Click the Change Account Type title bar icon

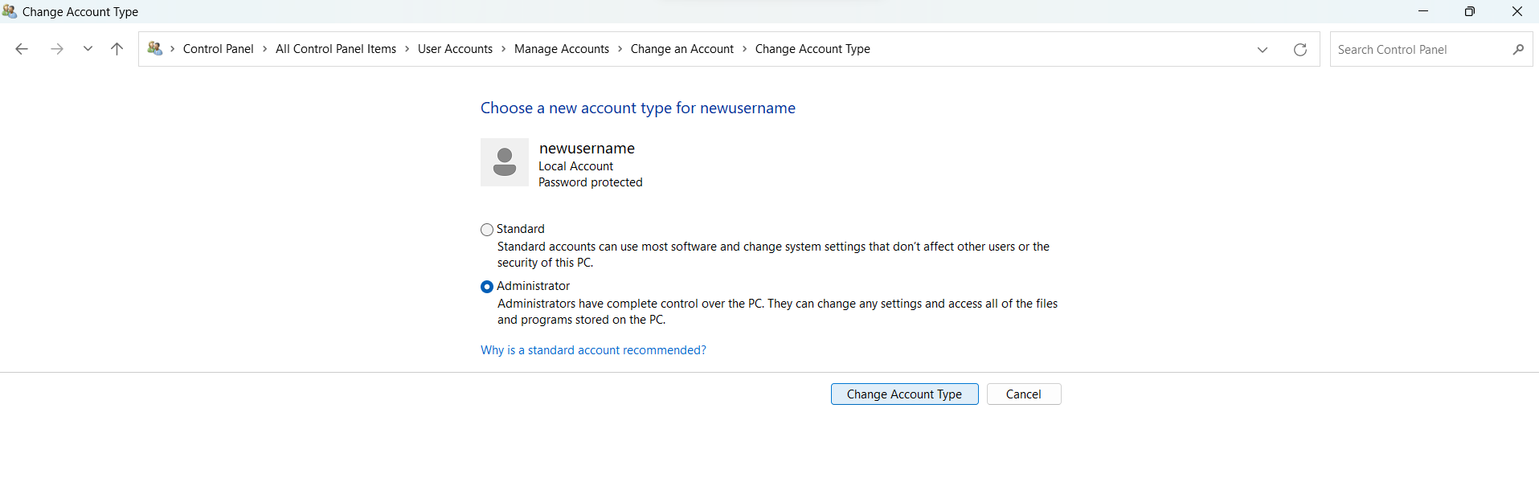click(x=10, y=11)
